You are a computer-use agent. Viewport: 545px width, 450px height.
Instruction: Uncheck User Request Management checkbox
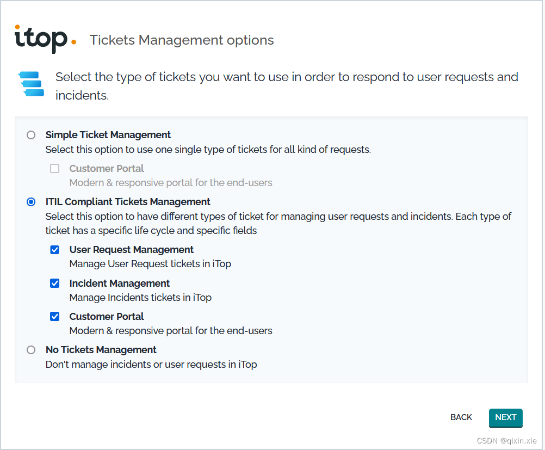(x=54, y=250)
